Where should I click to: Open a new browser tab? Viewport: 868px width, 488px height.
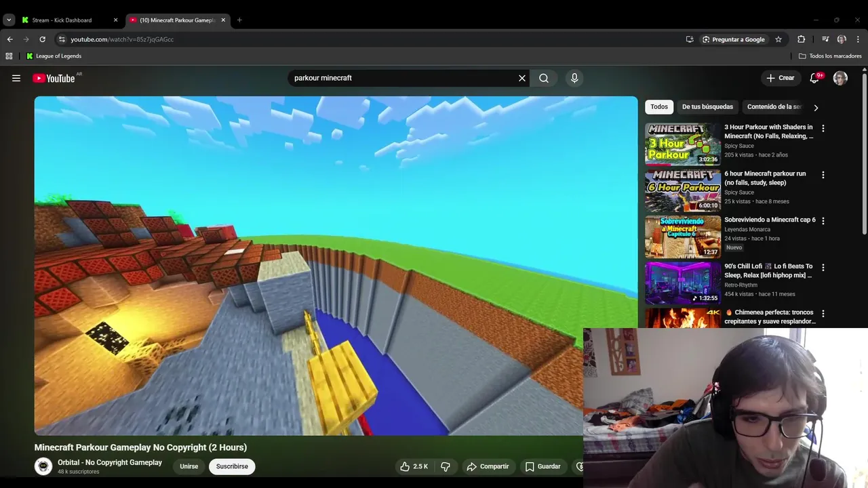click(x=239, y=20)
